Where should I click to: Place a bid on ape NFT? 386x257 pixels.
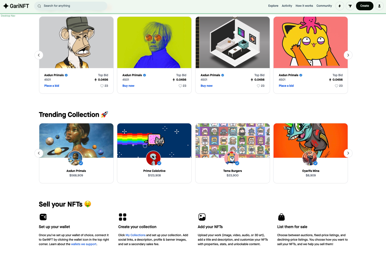52,86
